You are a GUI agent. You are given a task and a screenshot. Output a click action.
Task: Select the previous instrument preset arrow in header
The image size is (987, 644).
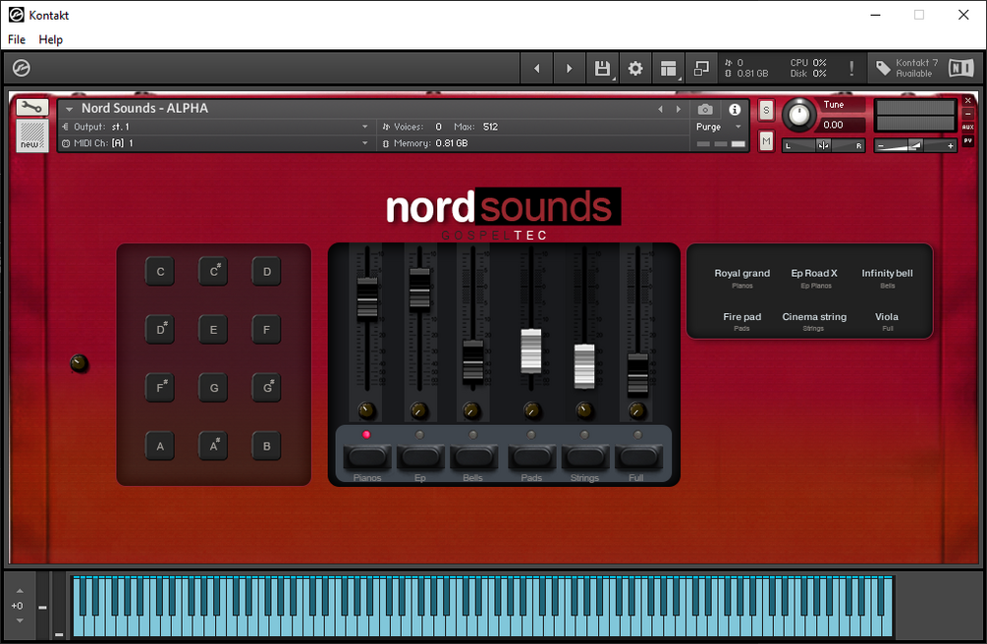coord(660,109)
